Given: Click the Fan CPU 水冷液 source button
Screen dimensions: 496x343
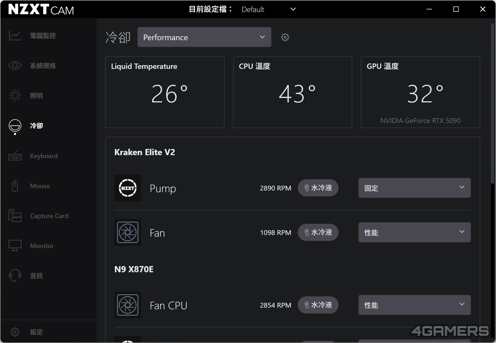Looking at the screenshot, I should coord(318,305).
